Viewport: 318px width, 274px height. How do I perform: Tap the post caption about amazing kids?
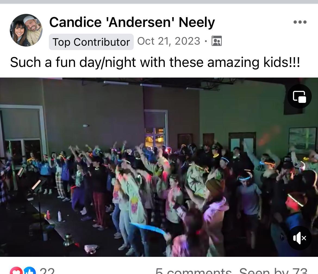(155, 62)
